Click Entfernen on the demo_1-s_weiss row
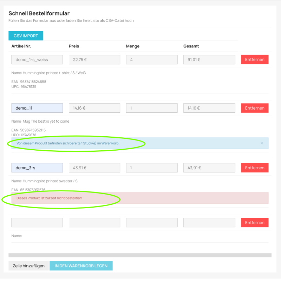The width and height of the screenshot is (281, 281). [254, 59]
